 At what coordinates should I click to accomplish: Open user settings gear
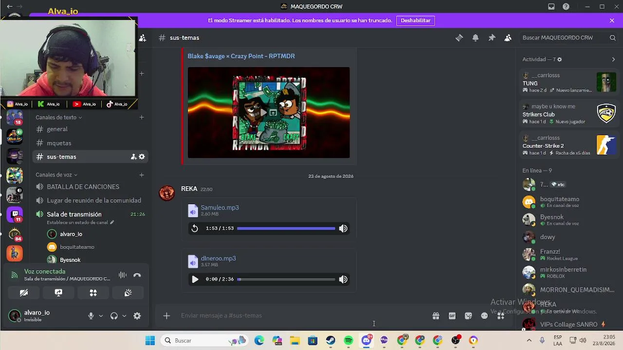pos(137,316)
